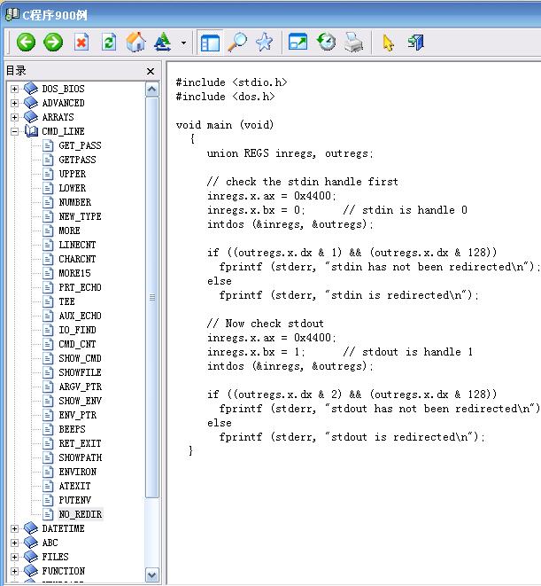The width and height of the screenshot is (541, 586).
Task: Expand the DOS_BIOS book node
Action: click(x=14, y=89)
